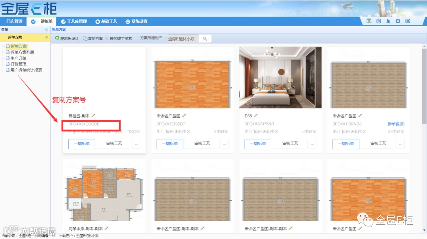Open the settings gear icon in the header
Screen dimensions: 427x239
point(398,21)
